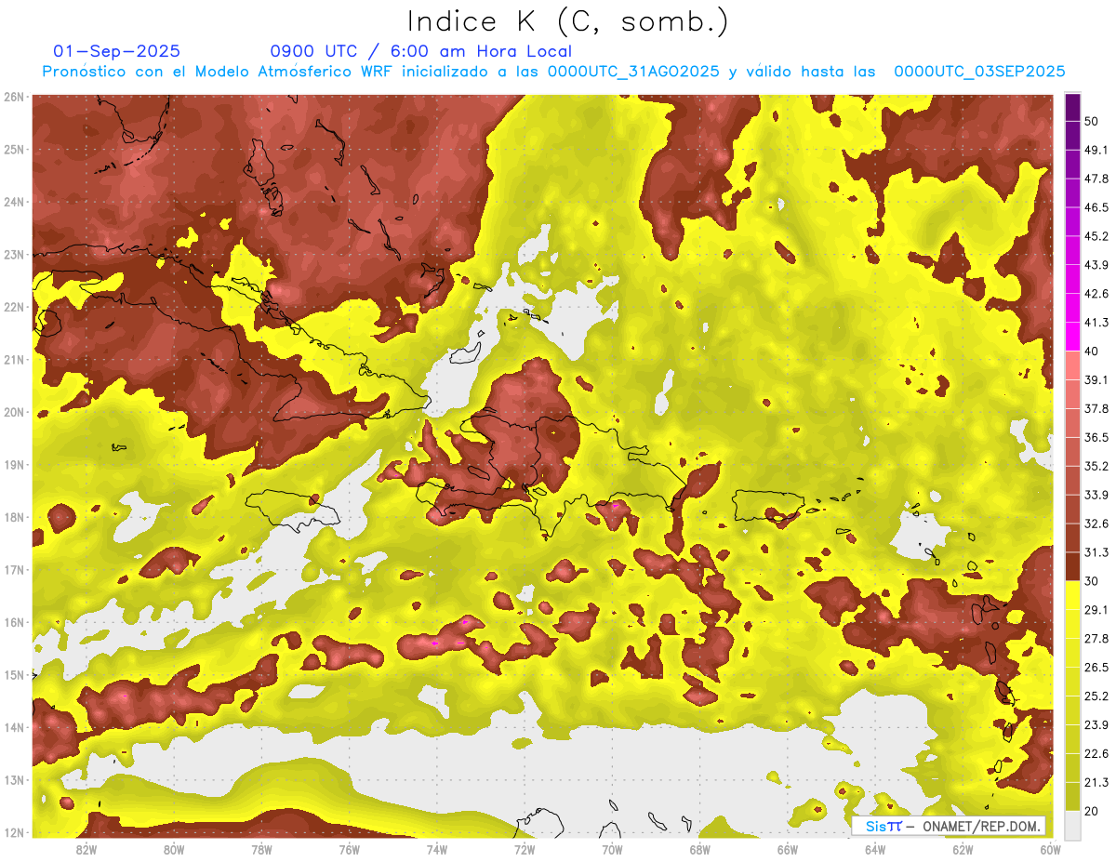
Task: Click the date text "01-Sep-2025"
Action: pos(117,51)
